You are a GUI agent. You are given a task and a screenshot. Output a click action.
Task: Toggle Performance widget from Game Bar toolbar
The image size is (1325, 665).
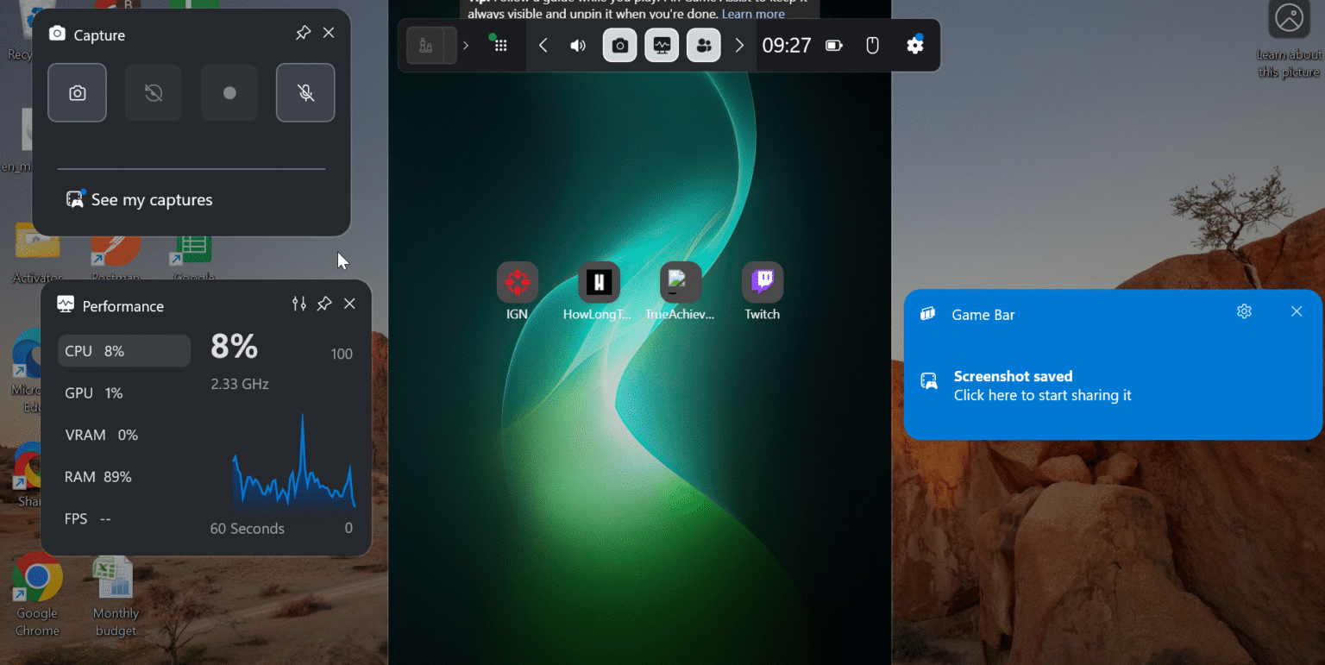click(662, 46)
